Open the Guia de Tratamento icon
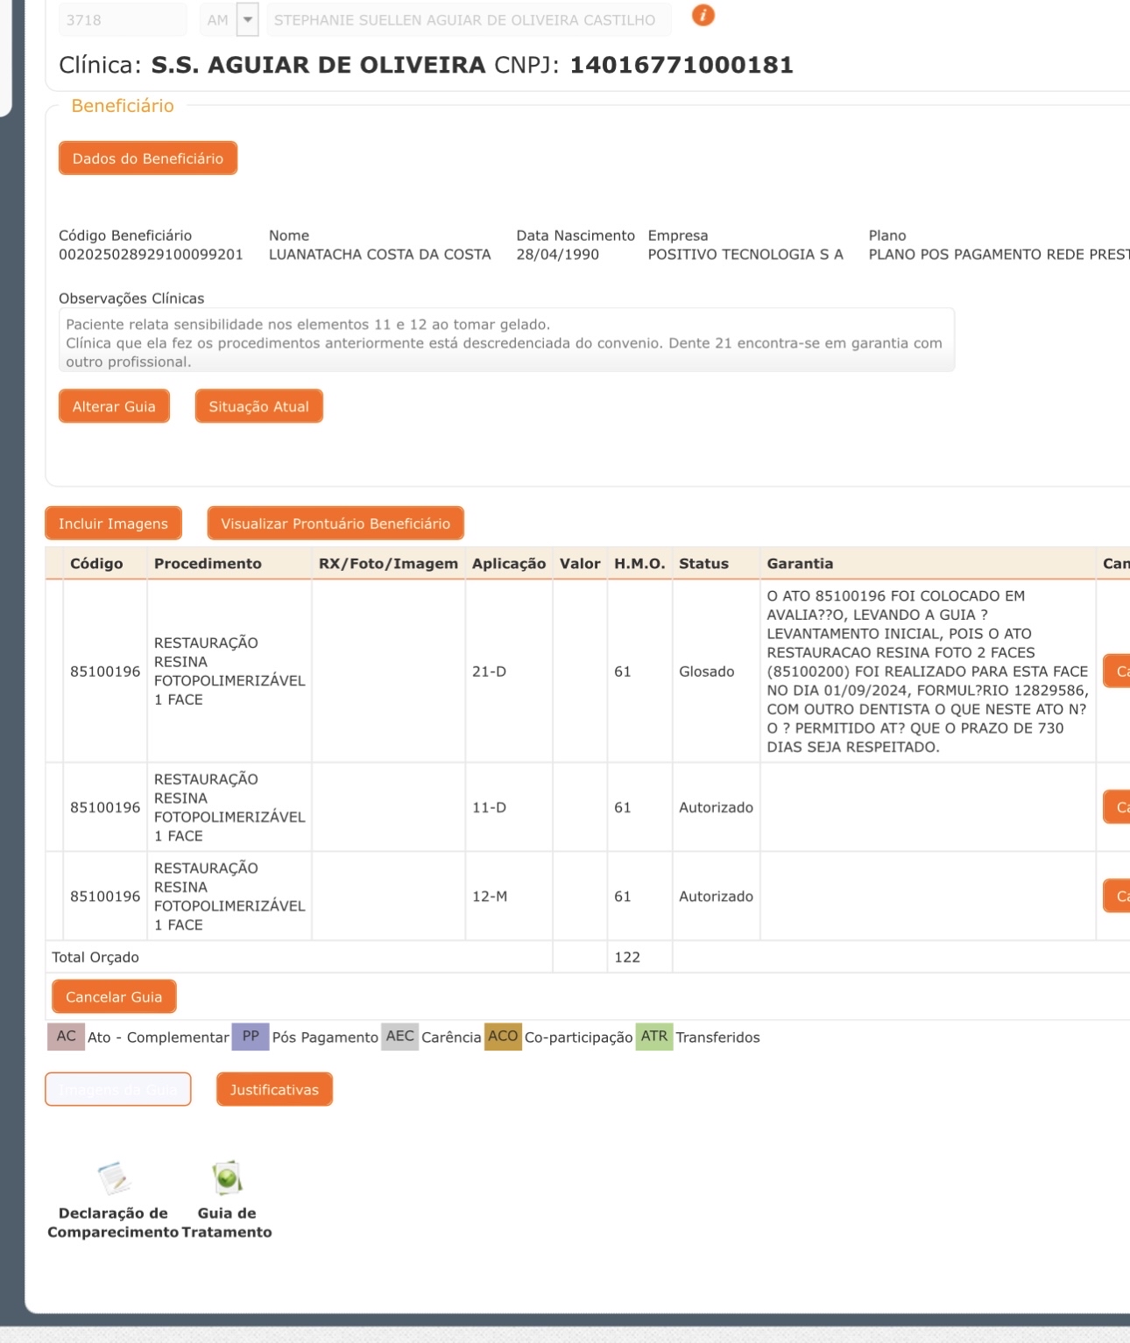 [227, 1178]
